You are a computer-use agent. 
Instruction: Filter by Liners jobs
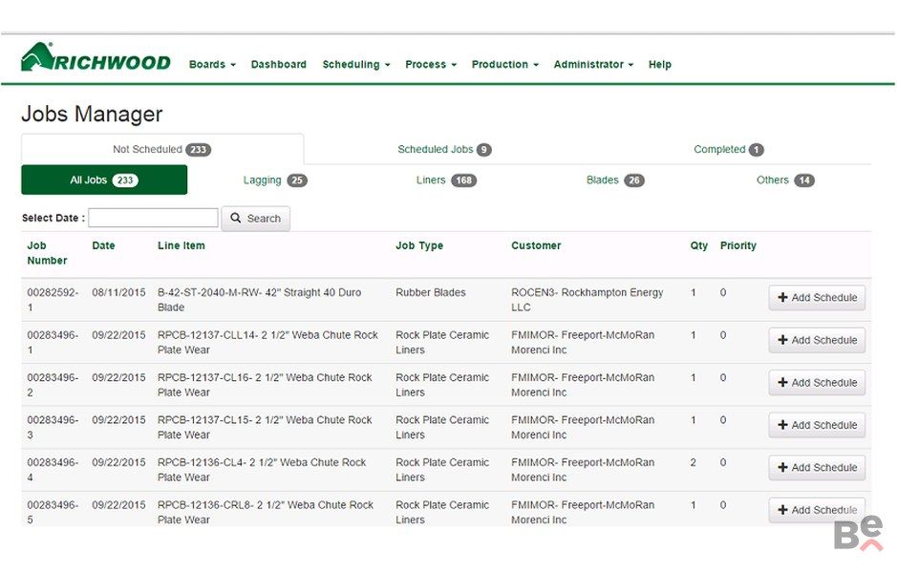(x=446, y=180)
